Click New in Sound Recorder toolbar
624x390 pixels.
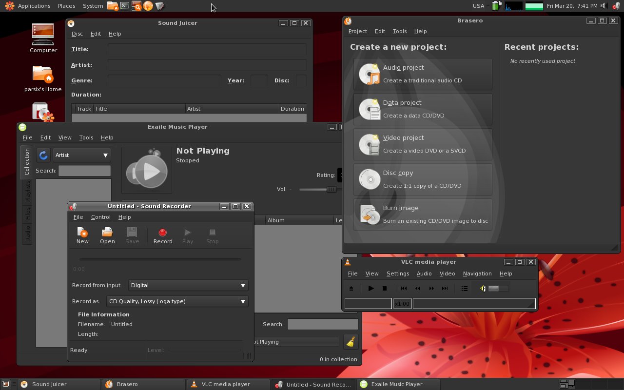click(x=82, y=235)
